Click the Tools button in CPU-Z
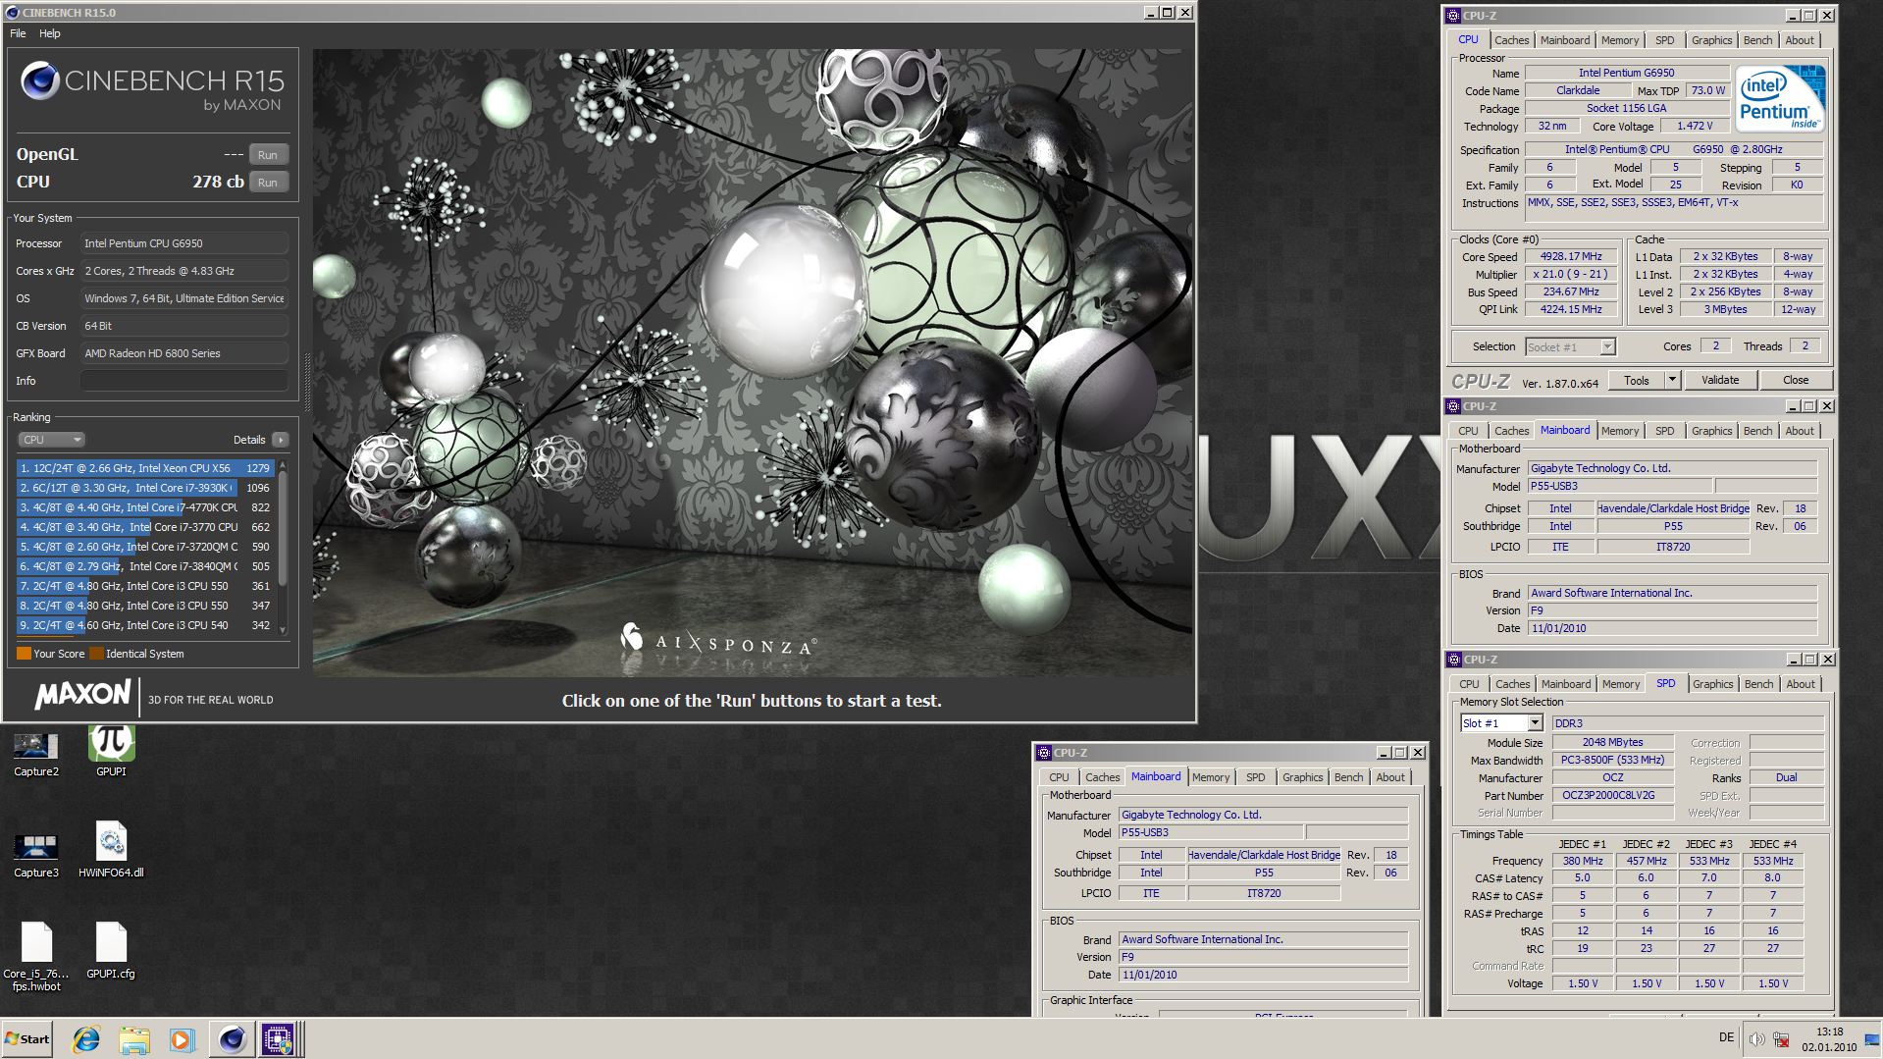This screenshot has height=1059, width=1883. 1636,380
